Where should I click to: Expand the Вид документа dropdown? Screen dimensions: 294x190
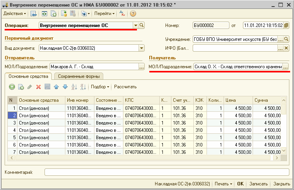[142, 48]
